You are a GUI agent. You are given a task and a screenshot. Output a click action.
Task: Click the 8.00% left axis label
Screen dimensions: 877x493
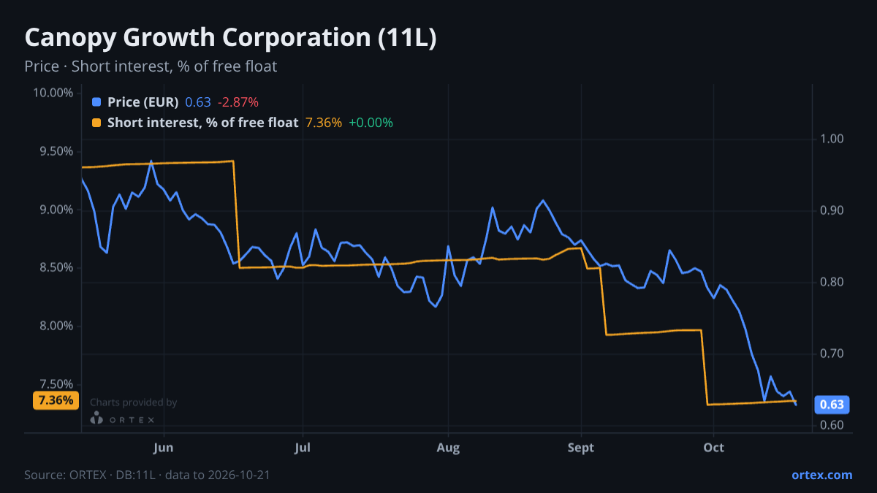click(x=56, y=326)
